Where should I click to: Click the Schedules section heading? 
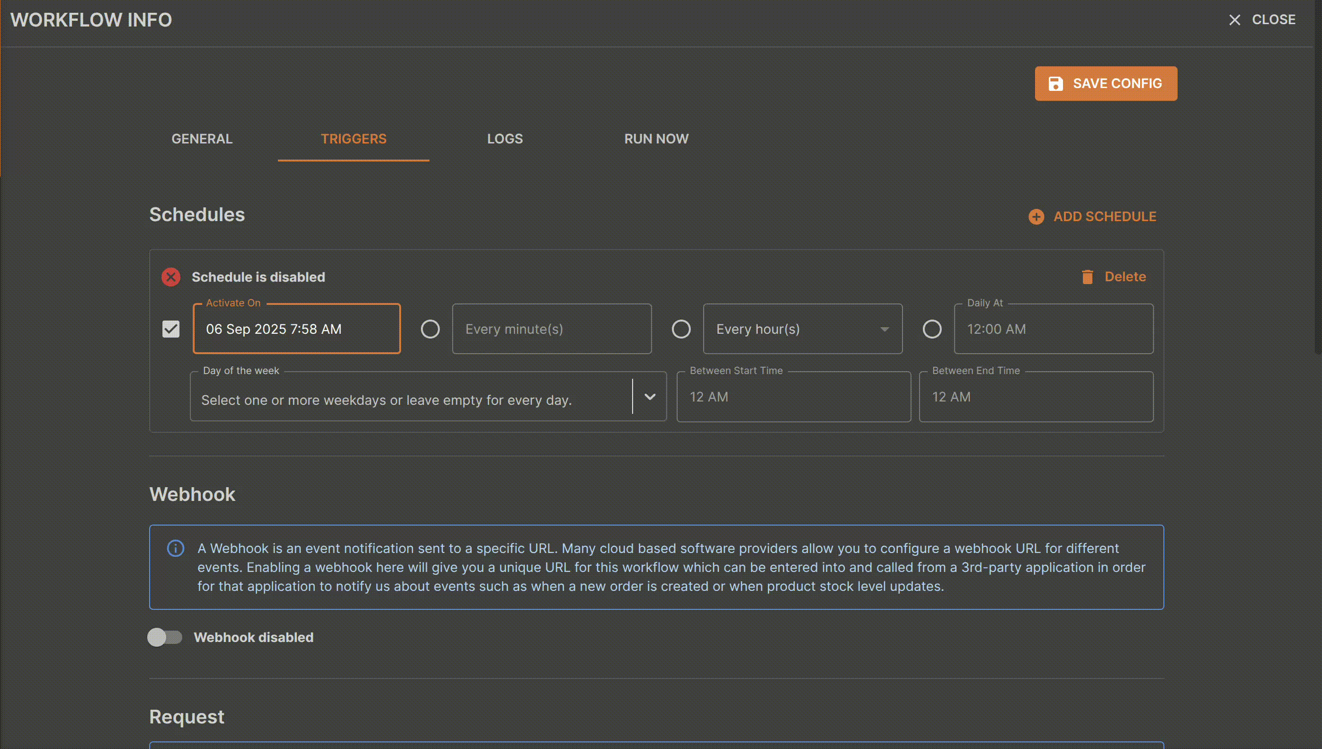coord(197,214)
